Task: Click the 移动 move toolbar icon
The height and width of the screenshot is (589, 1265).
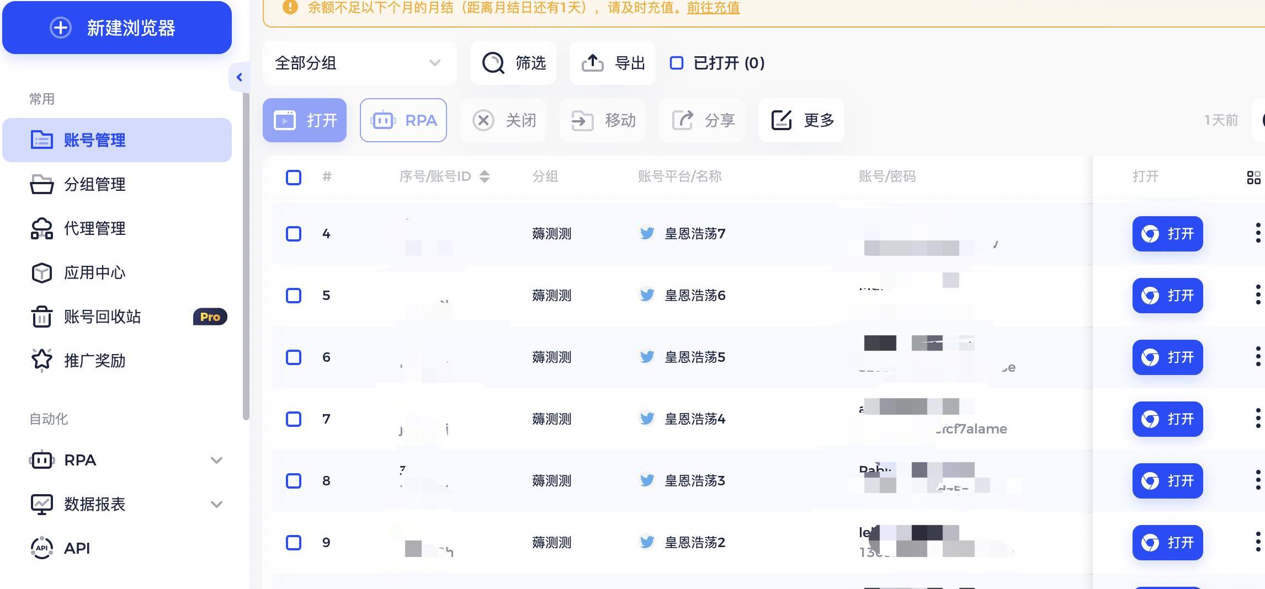Action: [582, 120]
